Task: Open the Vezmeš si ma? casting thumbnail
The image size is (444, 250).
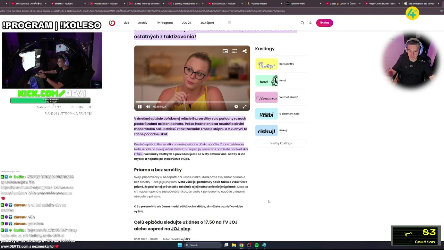Action: pyautogui.click(x=266, y=97)
